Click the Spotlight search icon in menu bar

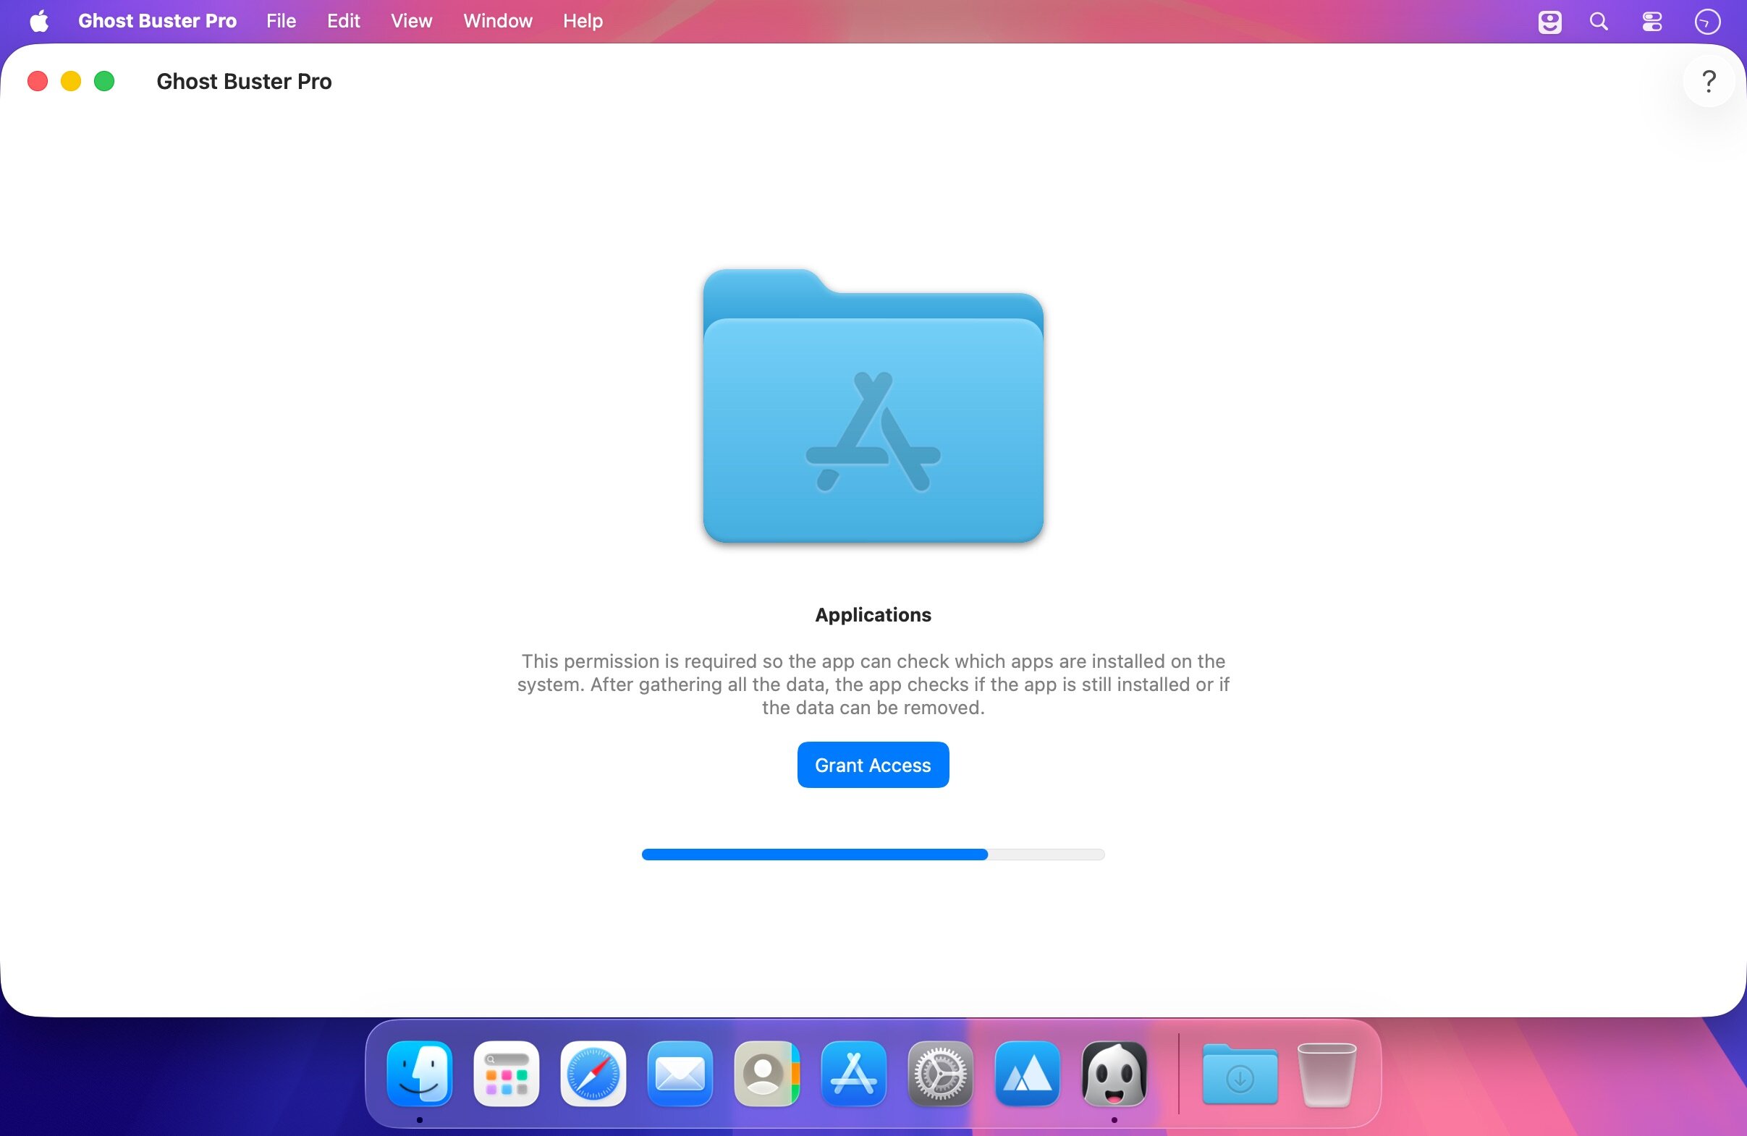coord(1599,21)
